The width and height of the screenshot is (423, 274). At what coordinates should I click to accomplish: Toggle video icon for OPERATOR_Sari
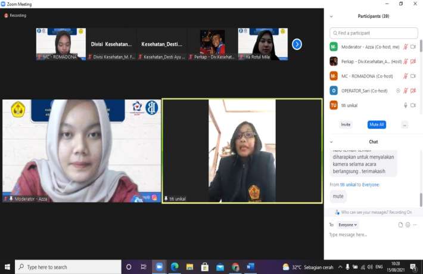(x=413, y=91)
